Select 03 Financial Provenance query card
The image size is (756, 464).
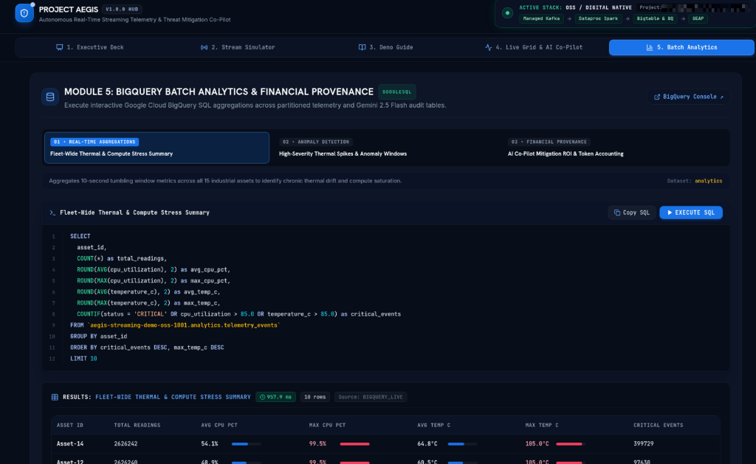pos(615,148)
